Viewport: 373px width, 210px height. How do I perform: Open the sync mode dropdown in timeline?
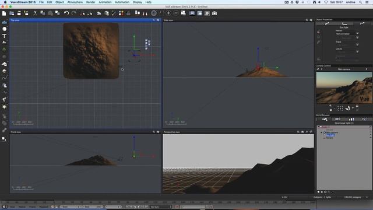161,206
